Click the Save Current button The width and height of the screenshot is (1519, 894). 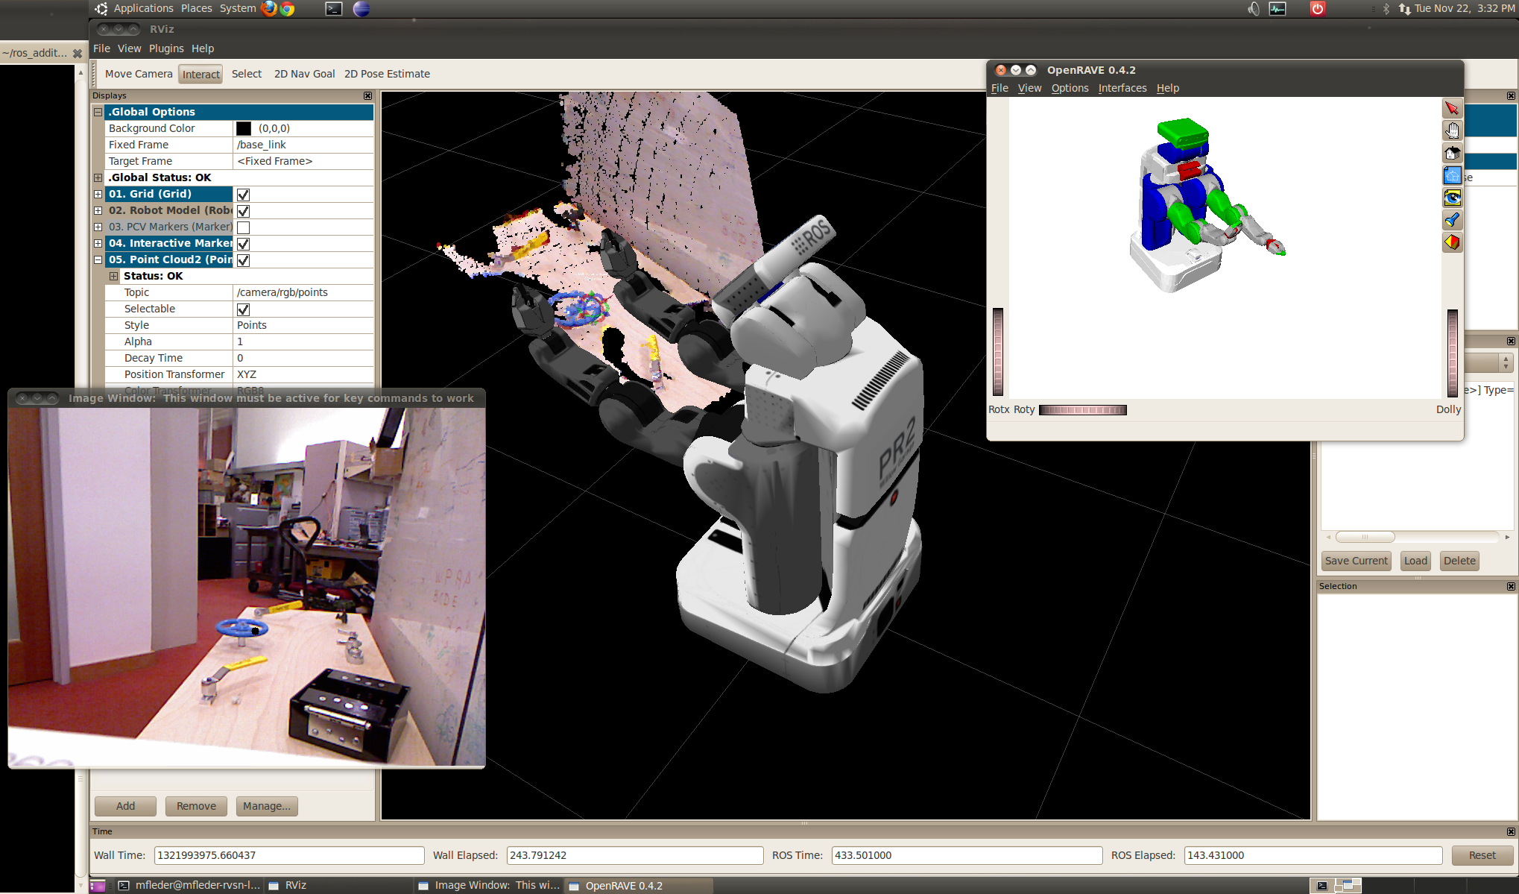pyautogui.click(x=1357, y=561)
